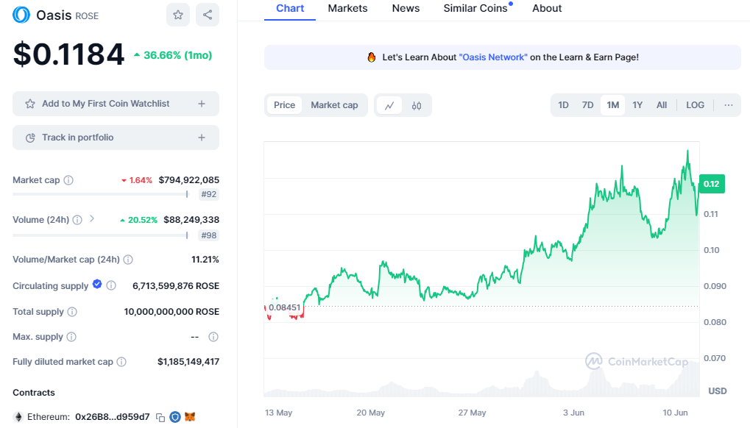Toggle chart to Market cap view

(334, 105)
